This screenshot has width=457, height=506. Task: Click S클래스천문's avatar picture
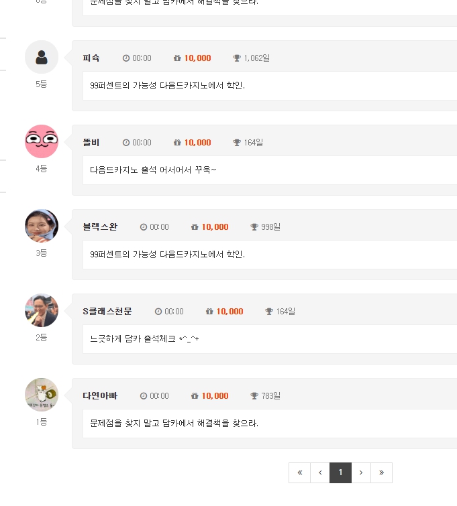coord(42,310)
